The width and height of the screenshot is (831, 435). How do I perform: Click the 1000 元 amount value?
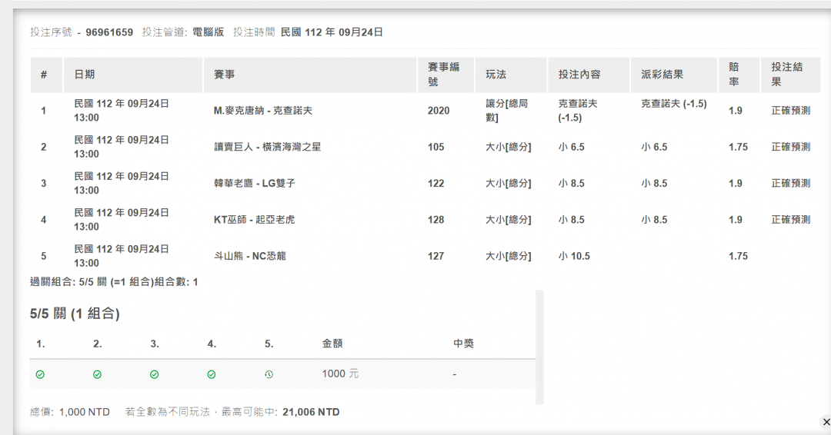[x=340, y=374]
